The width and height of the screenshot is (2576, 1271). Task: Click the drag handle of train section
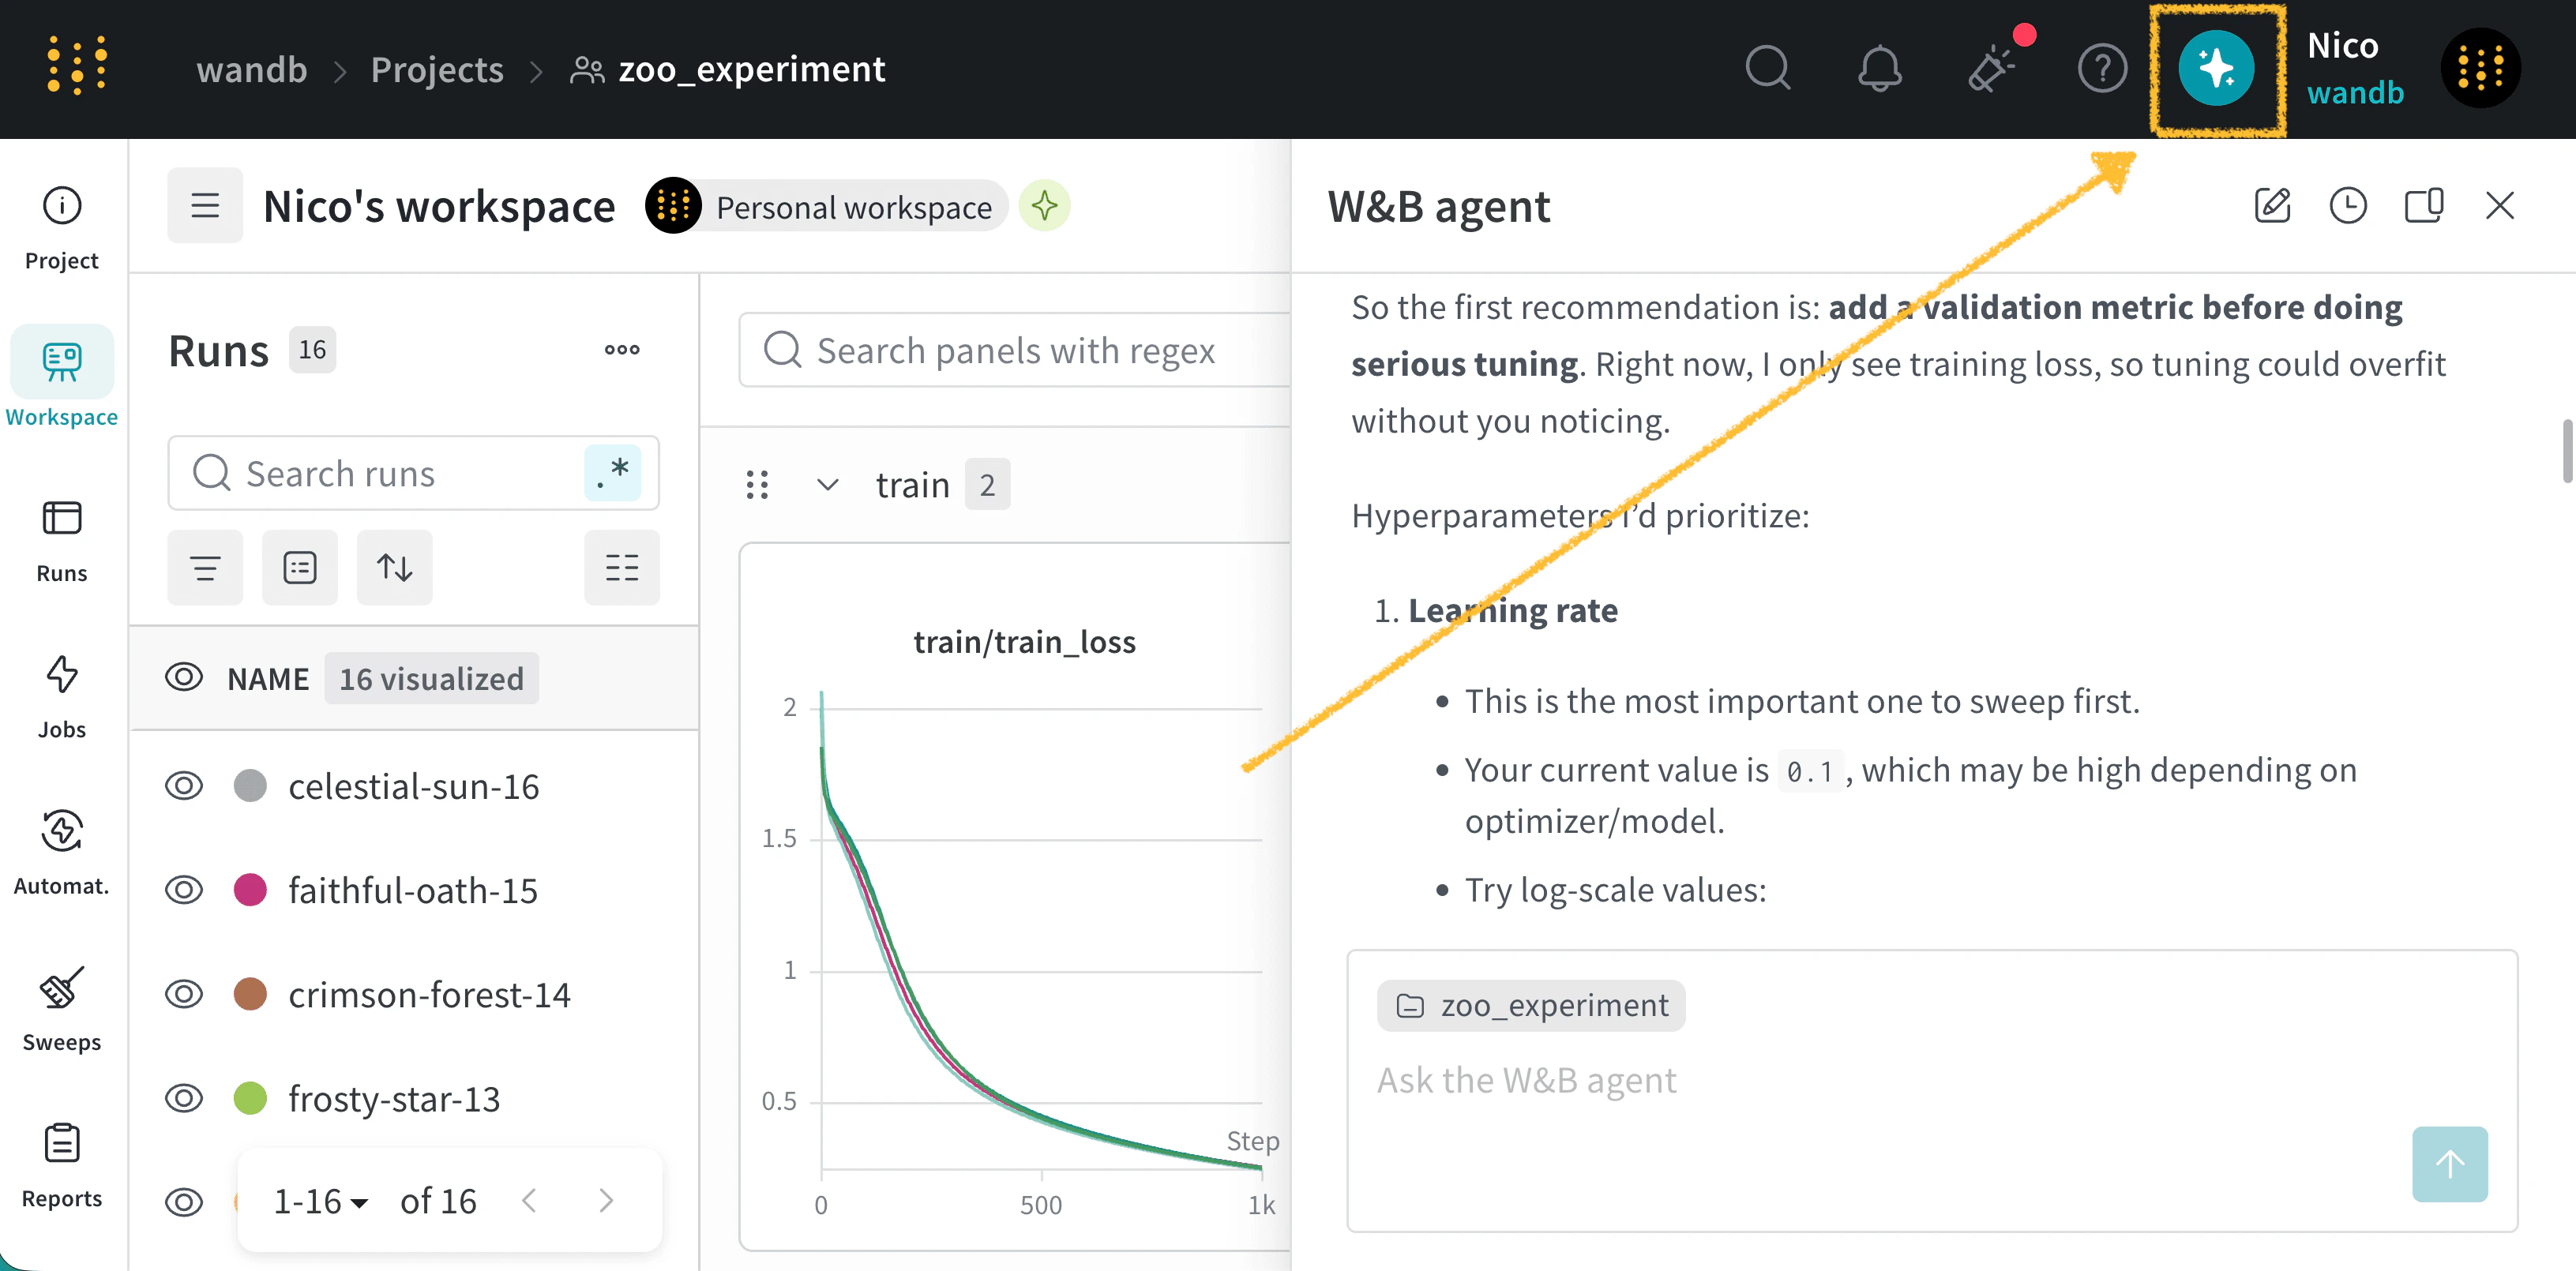[757, 485]
